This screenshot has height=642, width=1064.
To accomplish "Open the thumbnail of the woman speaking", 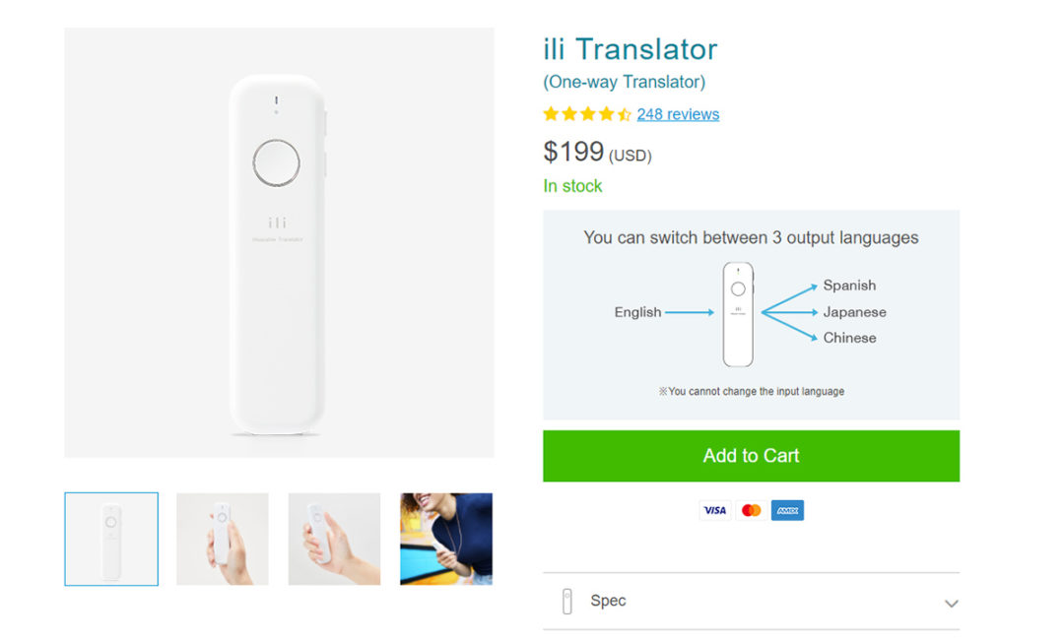I will click(x=445, y=540).
